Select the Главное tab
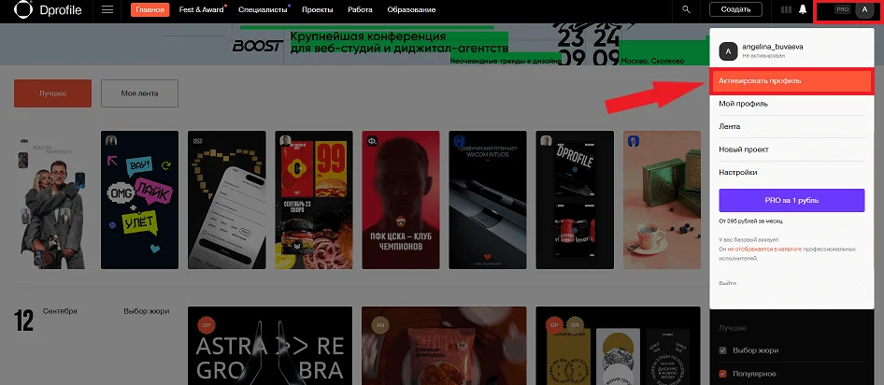The height and width of the screenshot is (385, 884). coord(150,9)
